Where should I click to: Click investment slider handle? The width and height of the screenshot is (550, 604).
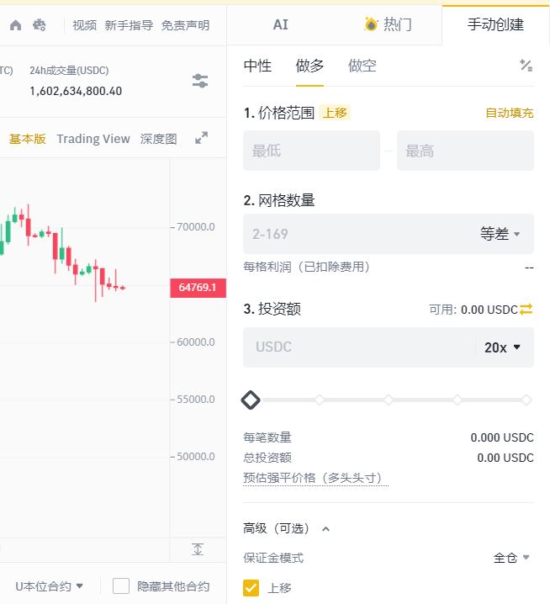(251, 400)
